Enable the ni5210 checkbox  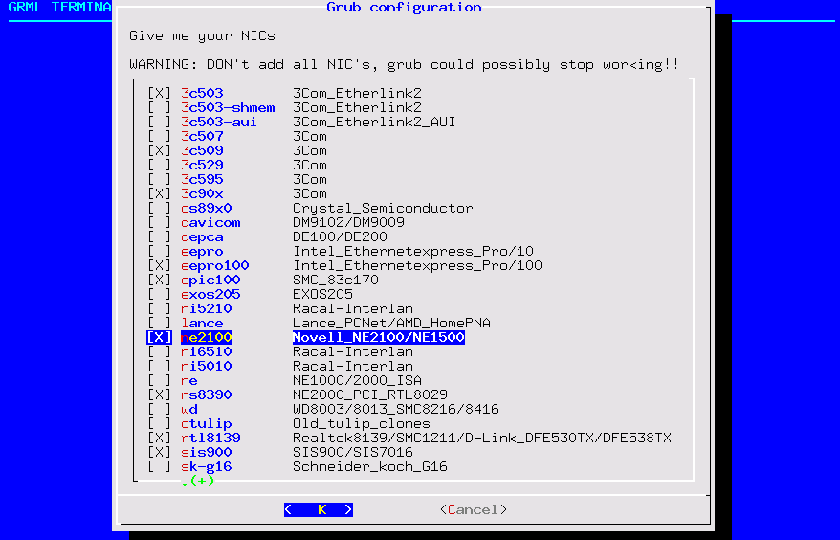(159, 309)
